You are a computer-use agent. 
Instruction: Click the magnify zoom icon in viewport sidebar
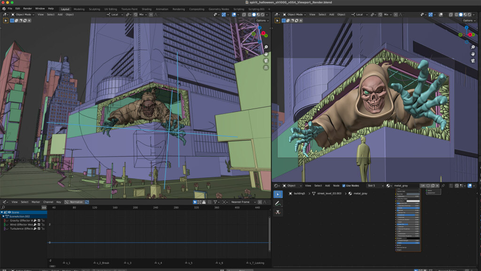[266, 47]
